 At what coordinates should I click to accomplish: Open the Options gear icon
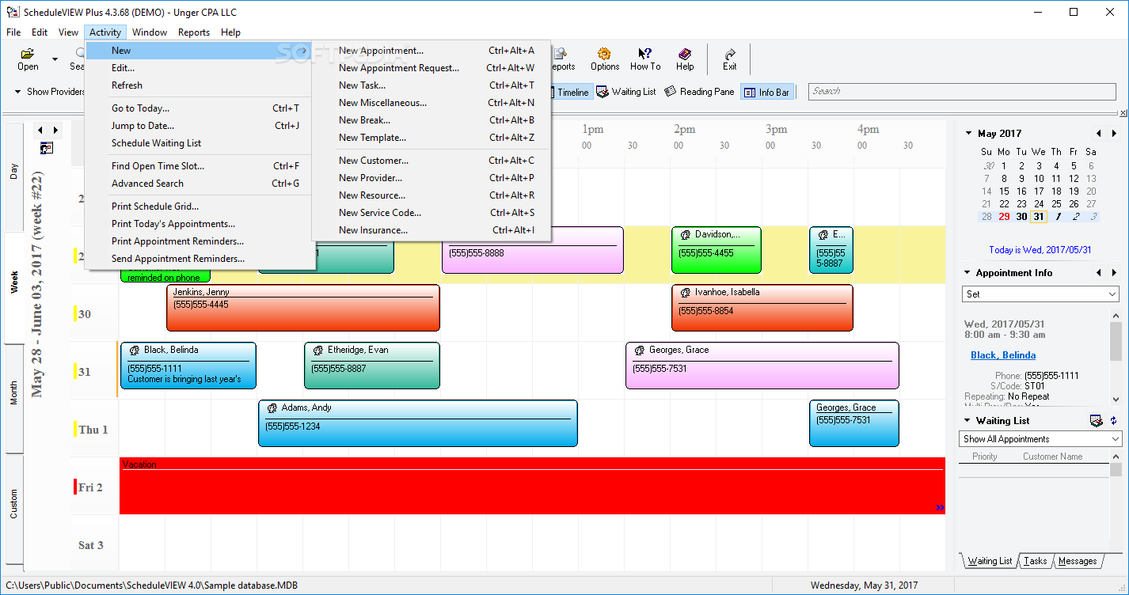tap(604, 54)
